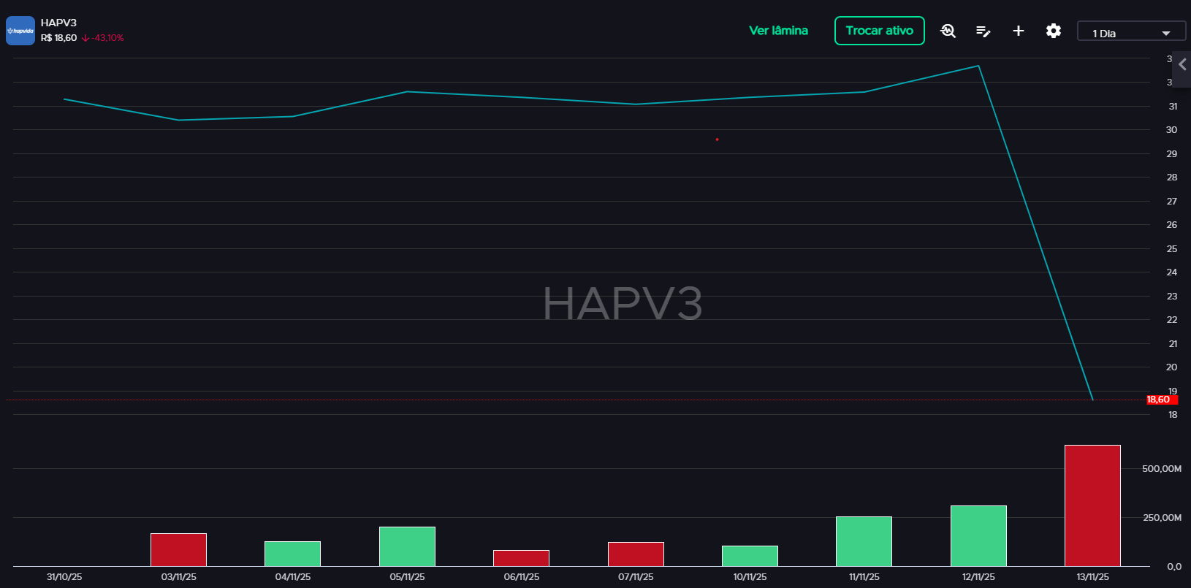Open the chart analysis magnifier tool
This screenshot has height=588, width=1191.
(x=948, y=31)
